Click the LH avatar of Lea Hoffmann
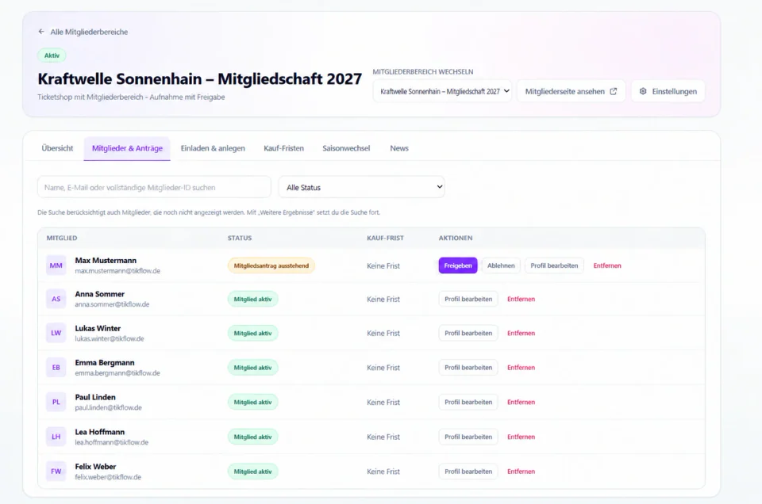Image resolution: width=762 pixels, height=504 pixels. coord(56,437)
